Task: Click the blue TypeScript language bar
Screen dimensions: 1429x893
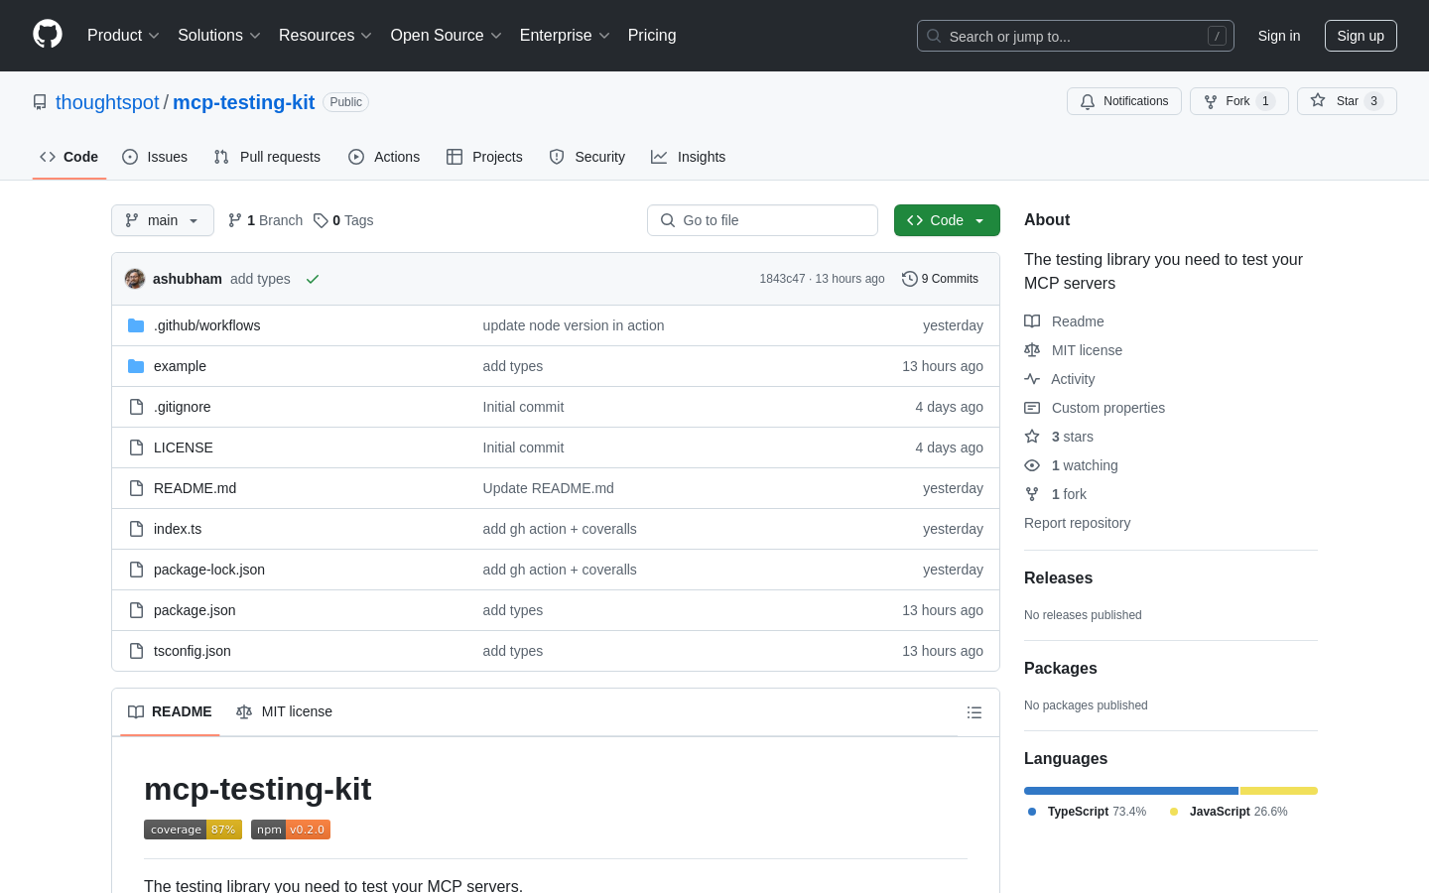Action: (x=1131, y=791)
